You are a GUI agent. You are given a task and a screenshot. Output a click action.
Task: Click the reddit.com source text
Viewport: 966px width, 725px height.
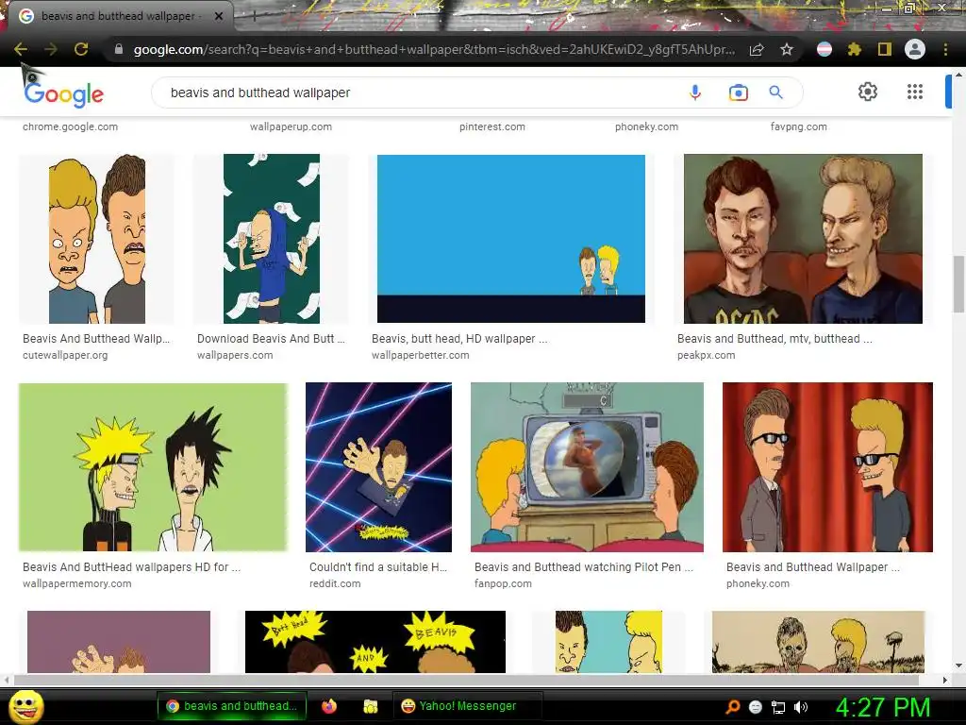tap(335, 583)
